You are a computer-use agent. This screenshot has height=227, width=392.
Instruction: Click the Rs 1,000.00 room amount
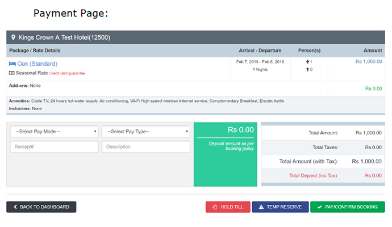(369, 61)
